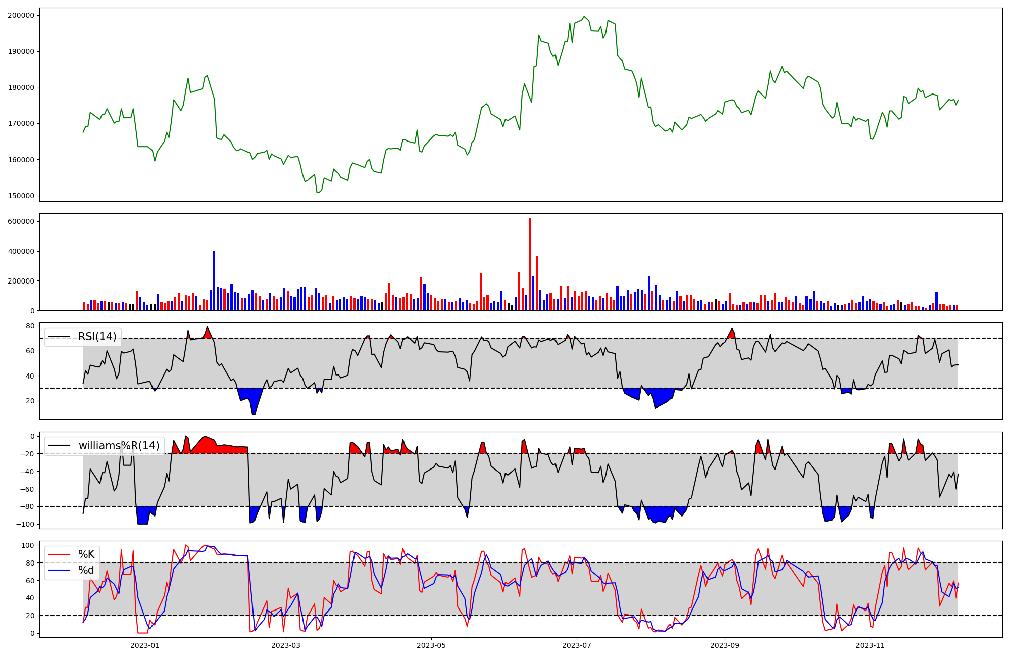Select the 2023-03 date tick label

click(286, 645)
